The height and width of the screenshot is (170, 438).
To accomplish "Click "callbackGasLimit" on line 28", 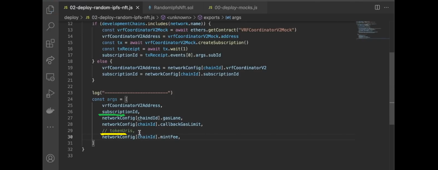I will point(180,124).
